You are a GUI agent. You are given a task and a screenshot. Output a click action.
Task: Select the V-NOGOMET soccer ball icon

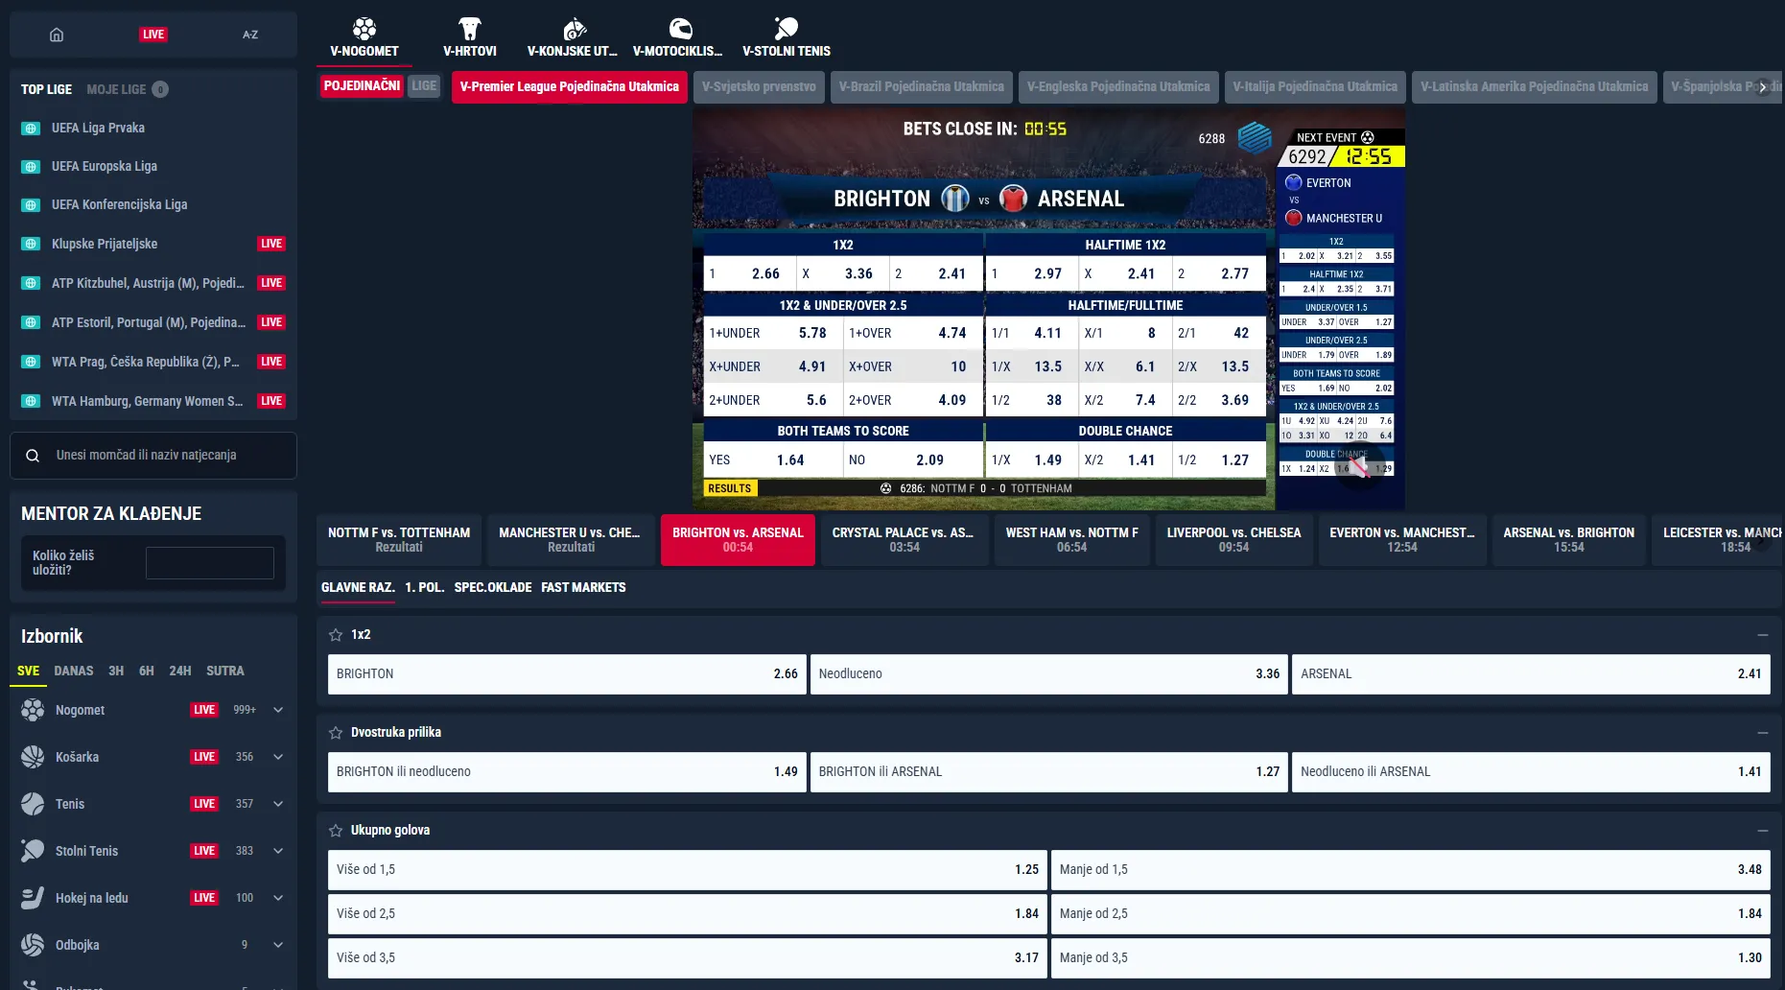(x=364, y=28)
